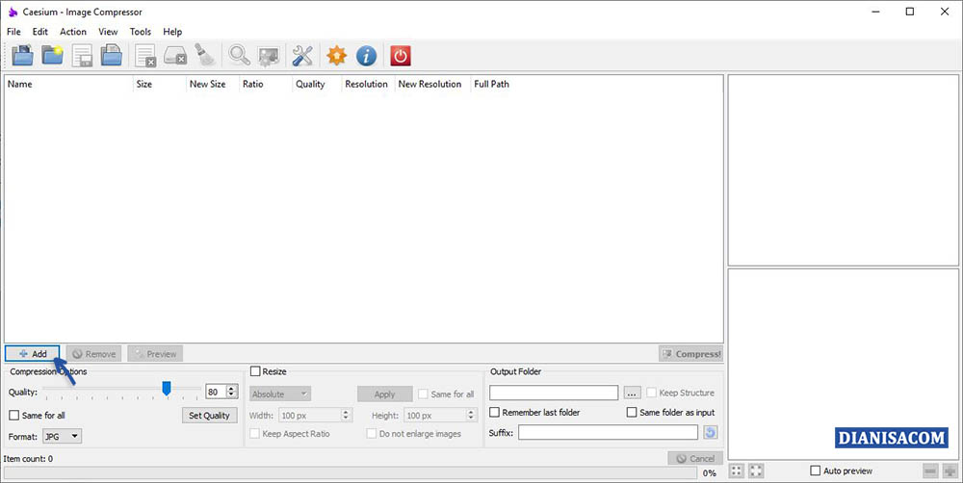Click the wrench and screwdriver Settings icon

pyautogui.click(x=302, y=56)
